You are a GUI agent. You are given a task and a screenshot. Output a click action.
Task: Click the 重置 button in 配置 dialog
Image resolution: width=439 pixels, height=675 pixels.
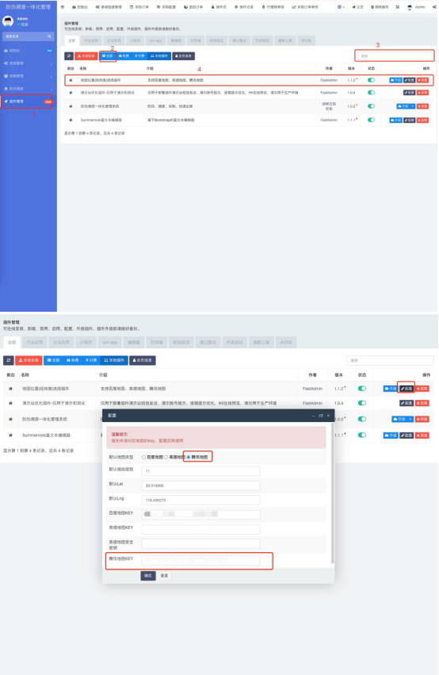point(164,576)
